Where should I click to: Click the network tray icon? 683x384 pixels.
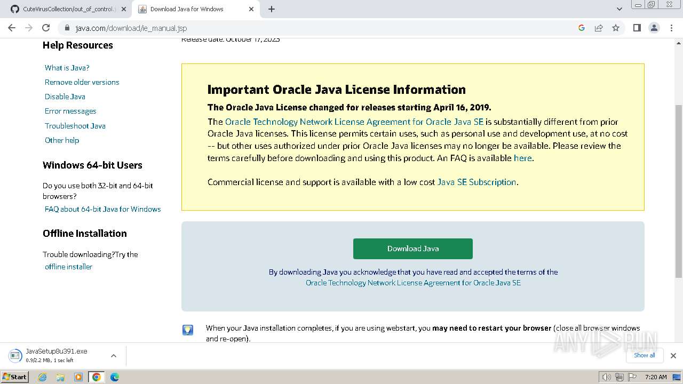coord(619,377)
